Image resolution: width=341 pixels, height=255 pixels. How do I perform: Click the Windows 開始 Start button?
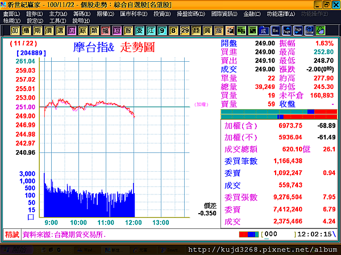click(16, 250)
